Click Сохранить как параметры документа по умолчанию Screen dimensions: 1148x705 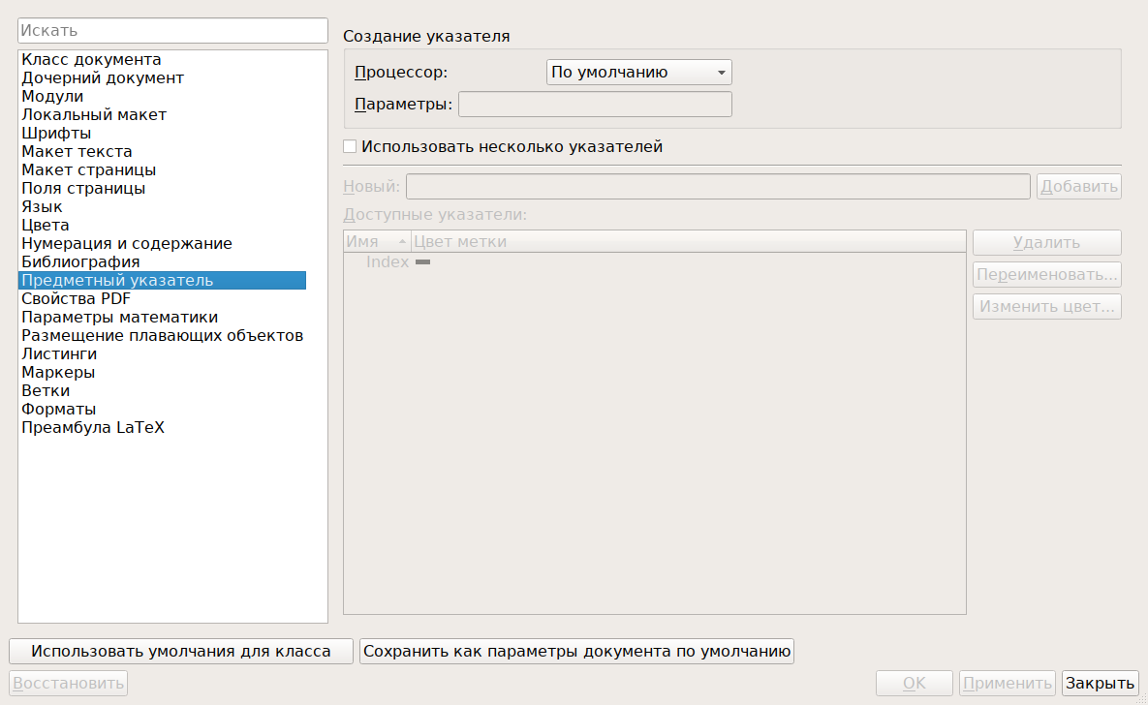pyautogui.click(x=577, y=652)
